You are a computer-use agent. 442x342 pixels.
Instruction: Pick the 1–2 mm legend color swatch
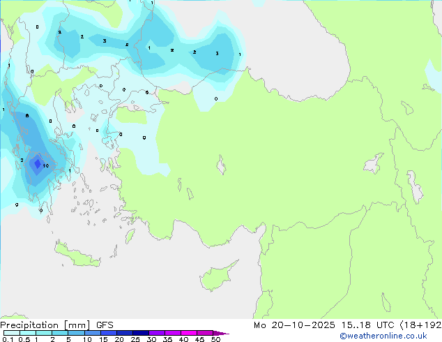click(44, 333)
